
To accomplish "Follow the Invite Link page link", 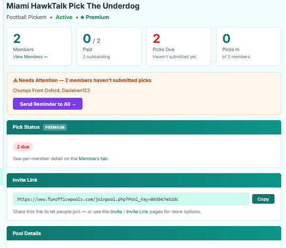I will (137, 211).
